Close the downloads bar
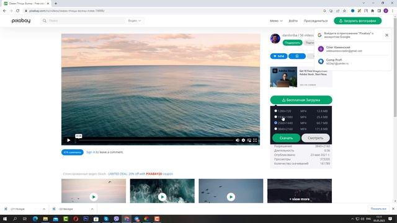Screen dimensions: 397x223 (393, 209)
